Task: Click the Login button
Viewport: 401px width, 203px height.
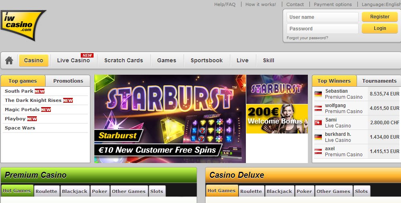Action: coord(380,28)
